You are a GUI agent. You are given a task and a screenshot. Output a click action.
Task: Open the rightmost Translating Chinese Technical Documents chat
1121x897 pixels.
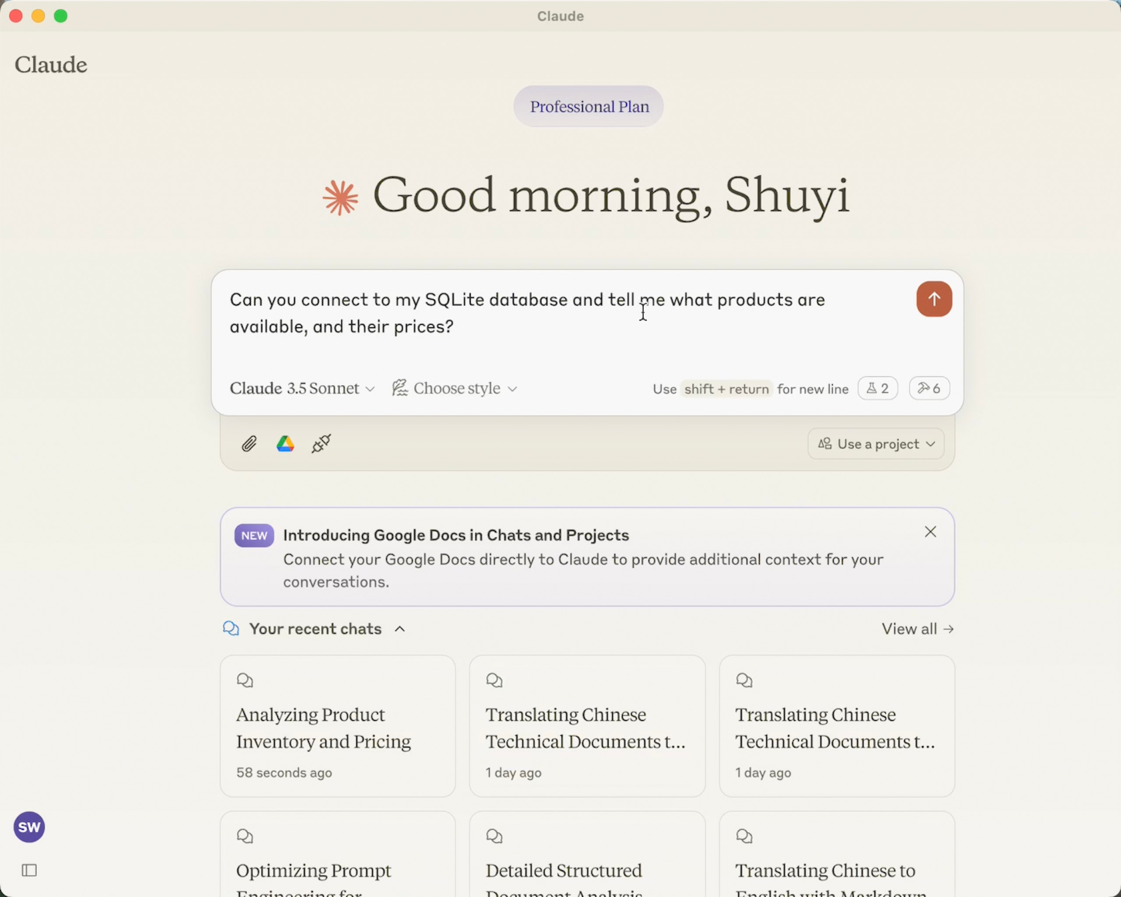(x=837, y=726)
